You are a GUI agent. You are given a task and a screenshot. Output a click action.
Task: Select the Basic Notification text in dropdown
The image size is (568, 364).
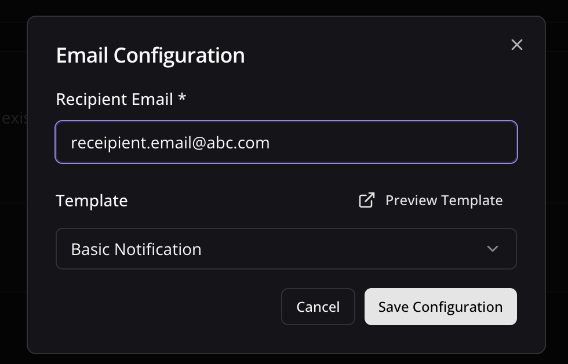[x=136, y=249]
